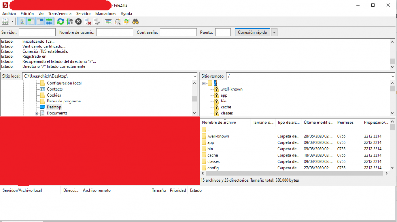Toggle directory comparison
Image resolution: width=397 pixels, height=222 pixels.
pyautogui.click(x=117, y=21)
